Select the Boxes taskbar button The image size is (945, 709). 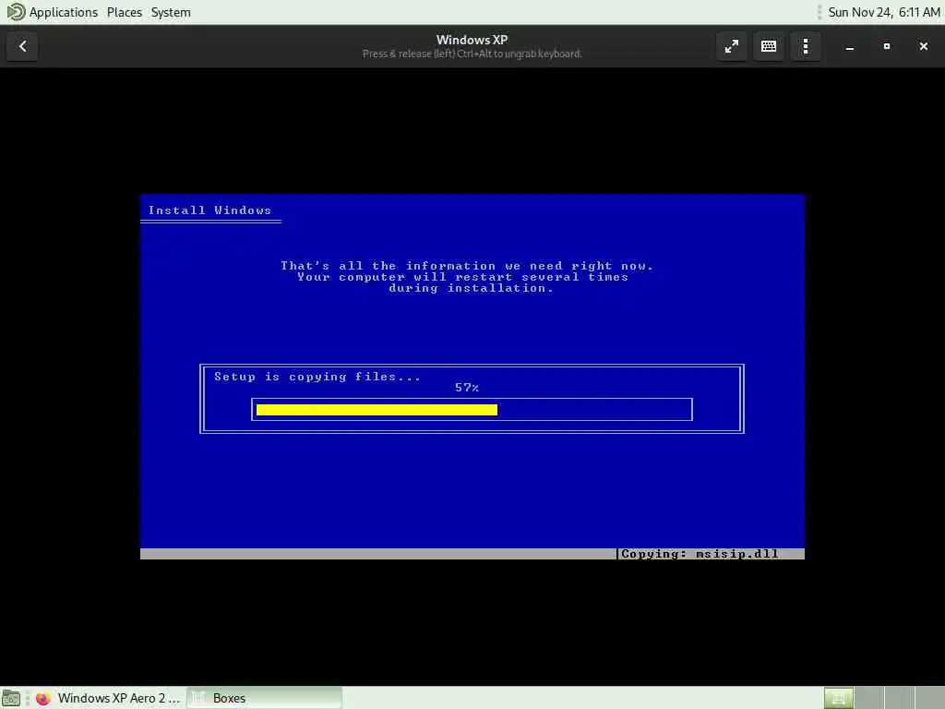point(264,698)
